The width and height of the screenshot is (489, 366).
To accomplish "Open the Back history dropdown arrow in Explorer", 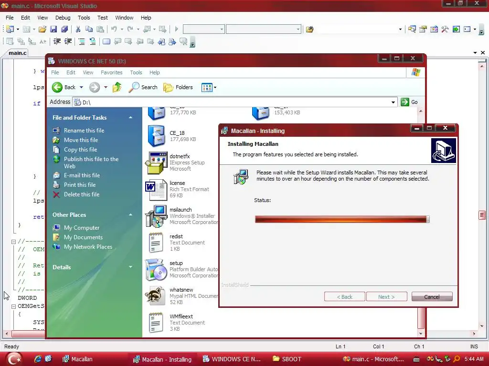I will [81, 88].
